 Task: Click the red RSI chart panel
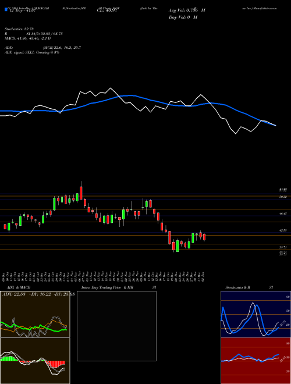(255, 361)
